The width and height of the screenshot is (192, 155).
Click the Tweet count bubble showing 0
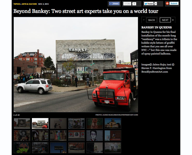[x=156, y=4]
